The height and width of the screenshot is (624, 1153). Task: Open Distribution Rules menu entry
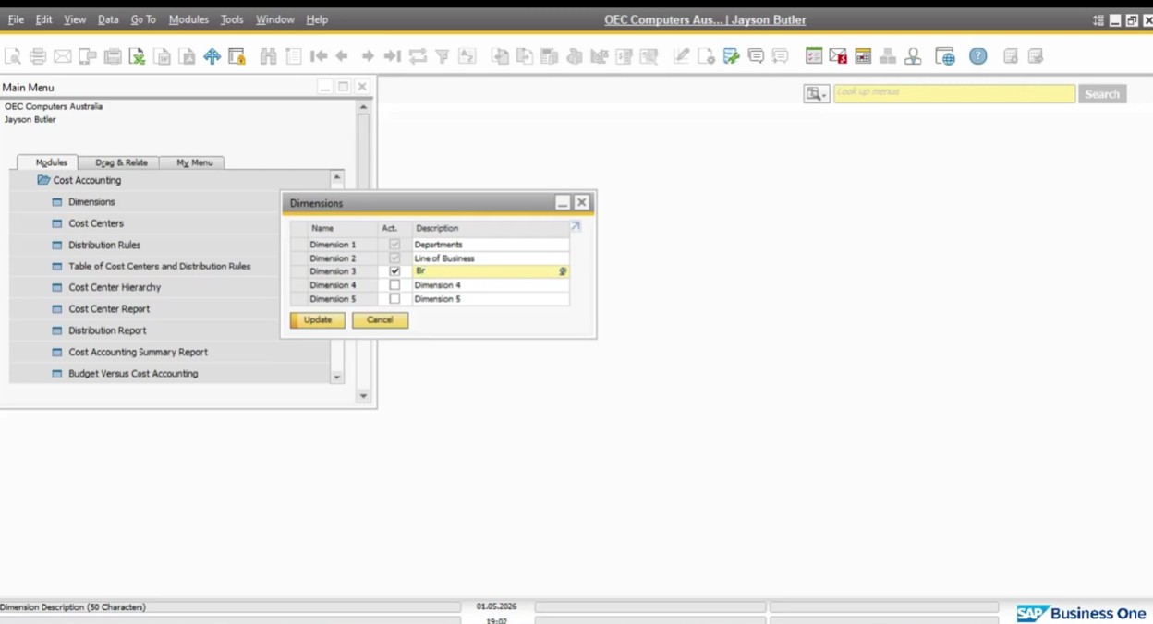(104, 245)
